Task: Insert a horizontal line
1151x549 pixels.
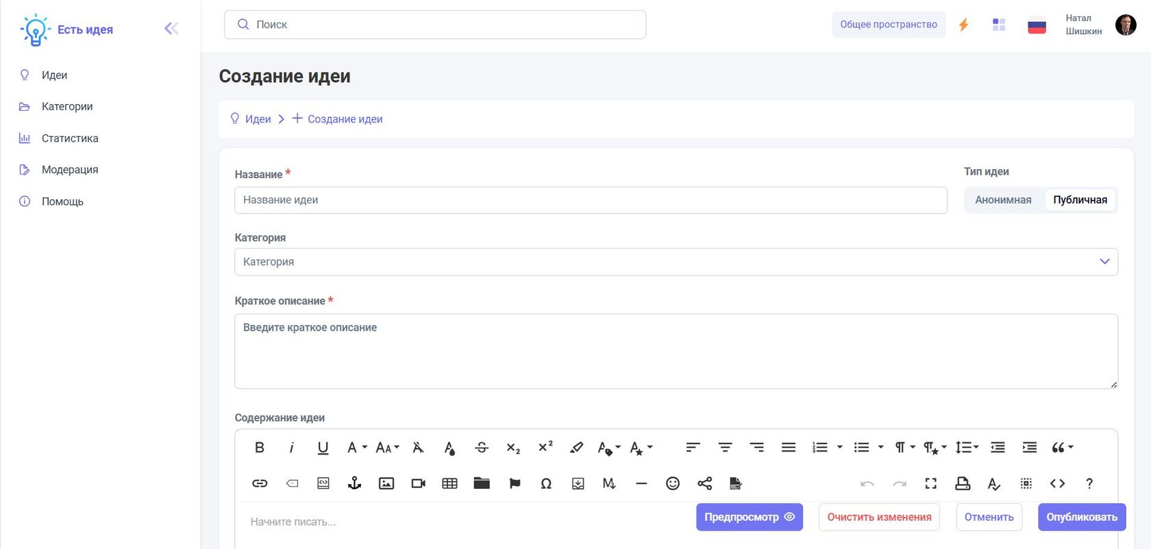Action: pyautogui.click(x=641, y=483)
